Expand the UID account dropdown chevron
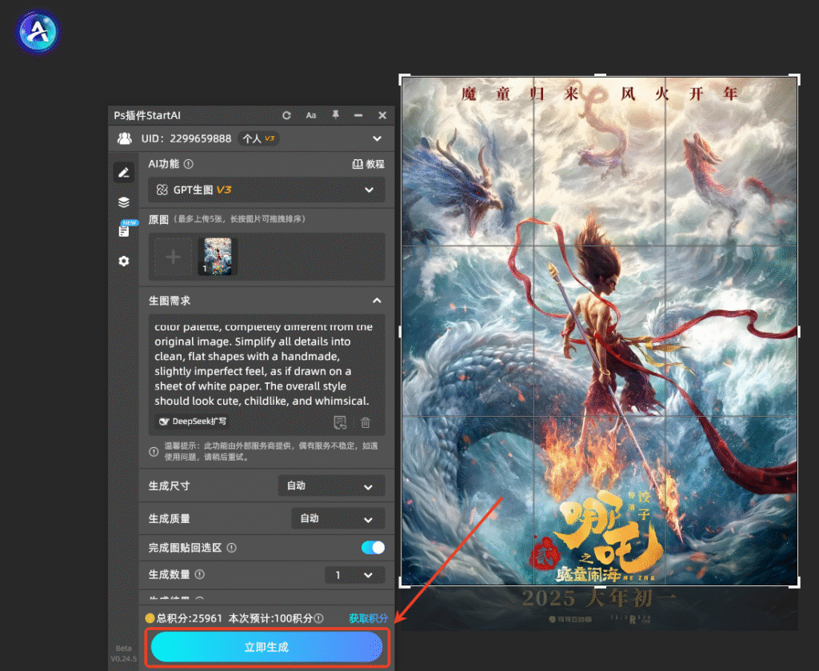 click(378, 139)
